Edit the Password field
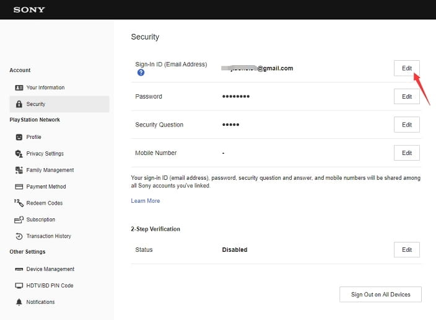 click(406, 97)
